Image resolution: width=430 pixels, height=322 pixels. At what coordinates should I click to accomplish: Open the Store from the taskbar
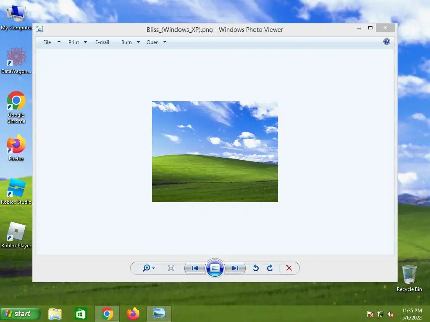81,314
